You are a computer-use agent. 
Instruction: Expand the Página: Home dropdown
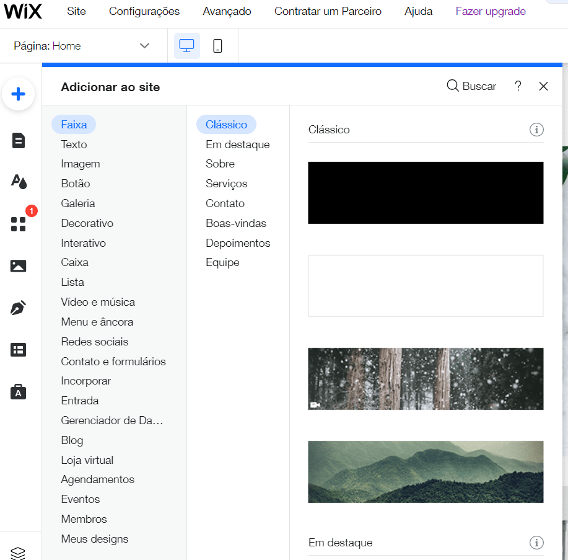[82, 46]
